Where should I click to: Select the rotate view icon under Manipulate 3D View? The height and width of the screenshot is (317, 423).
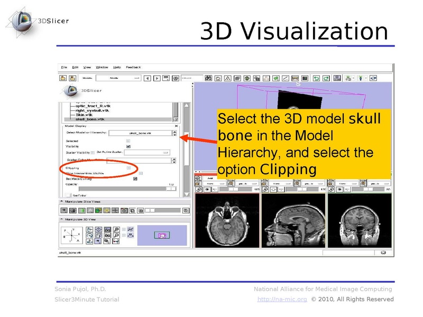tap(90, 235)
